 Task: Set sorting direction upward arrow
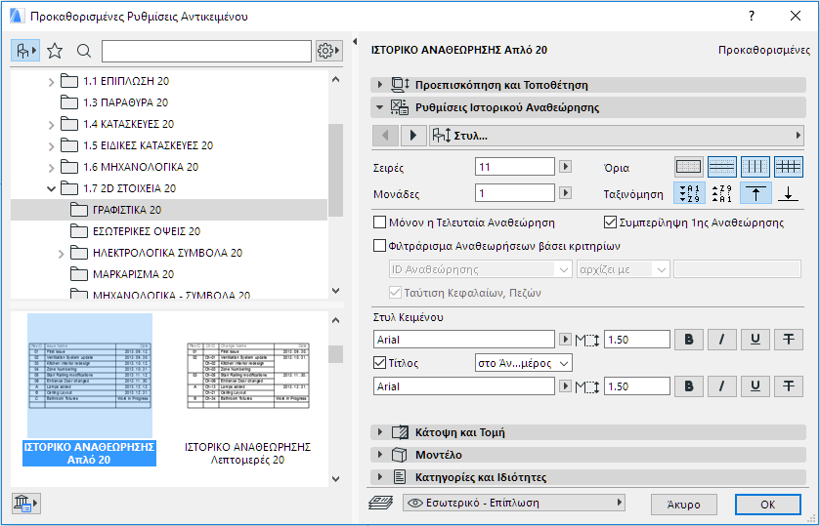click(755, 193)
